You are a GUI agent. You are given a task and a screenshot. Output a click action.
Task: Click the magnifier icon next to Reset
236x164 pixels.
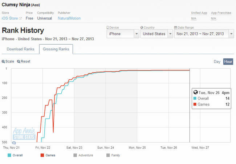(x=19, y=62)
